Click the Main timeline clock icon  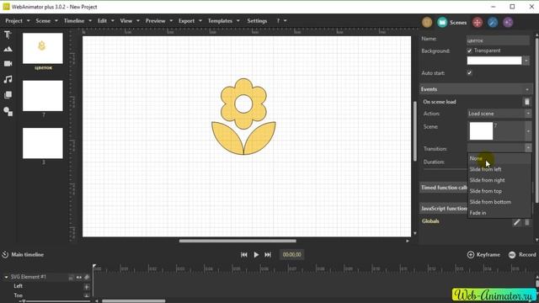coord(5,254)
